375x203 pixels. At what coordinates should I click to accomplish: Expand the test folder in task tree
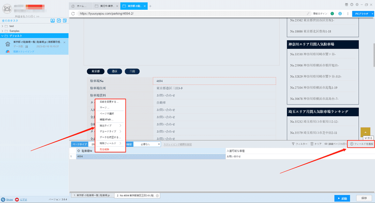click(2, 26)
